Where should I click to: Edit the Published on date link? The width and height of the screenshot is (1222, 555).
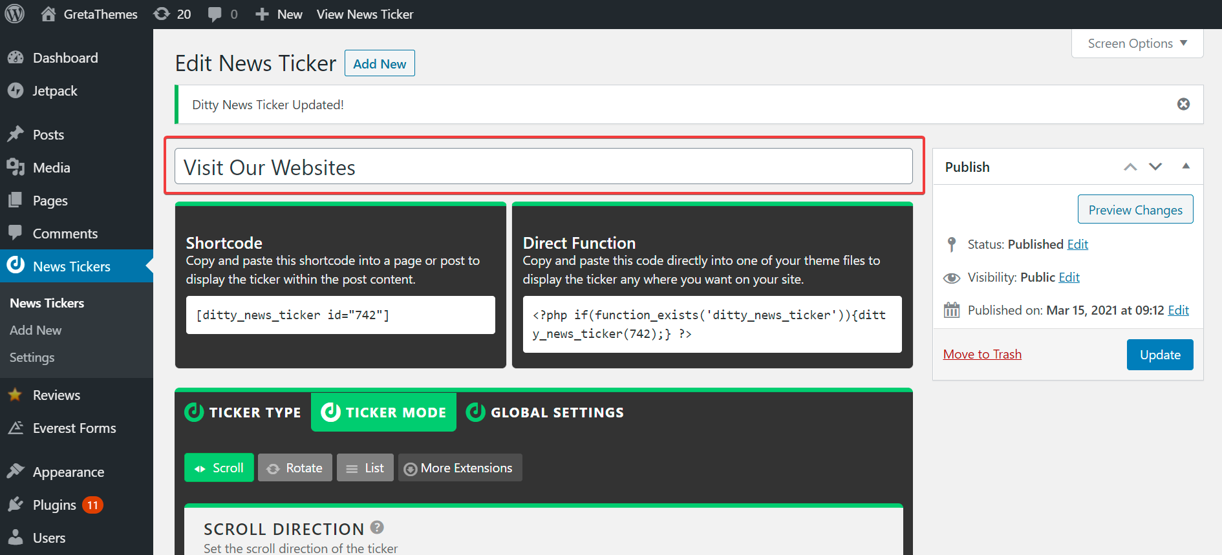[x=1179, y=310]
